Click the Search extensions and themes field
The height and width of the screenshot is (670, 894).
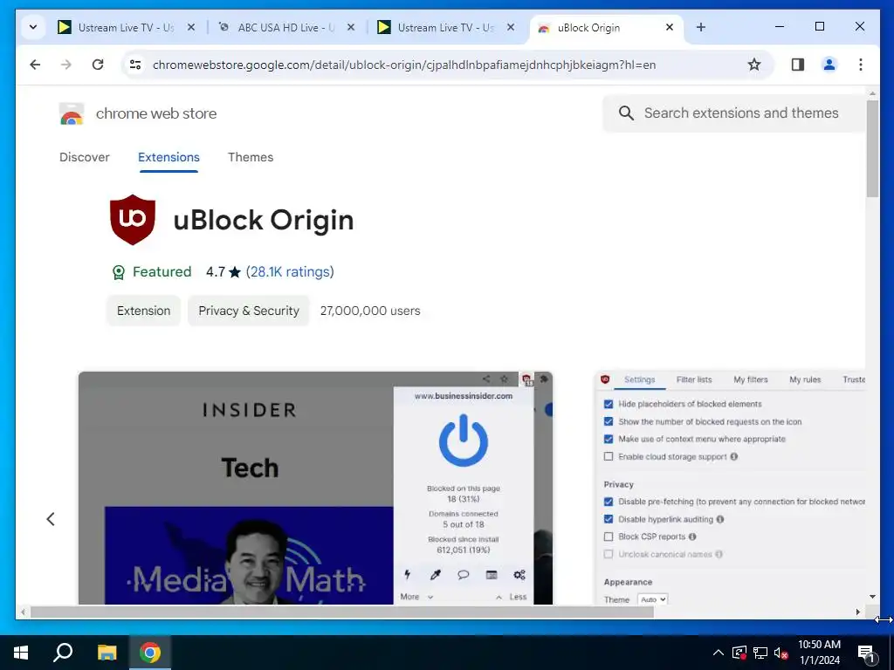click(734, 113)
